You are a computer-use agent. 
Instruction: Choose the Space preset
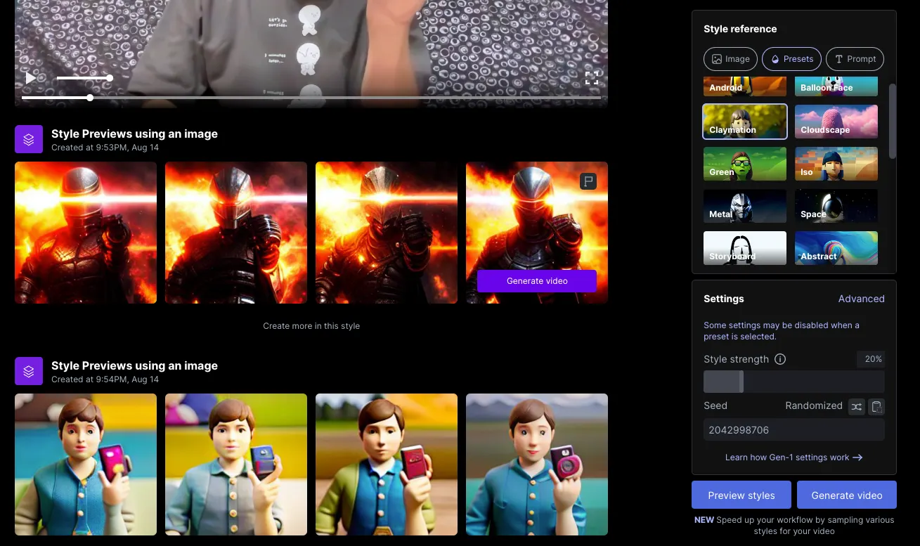836,206
